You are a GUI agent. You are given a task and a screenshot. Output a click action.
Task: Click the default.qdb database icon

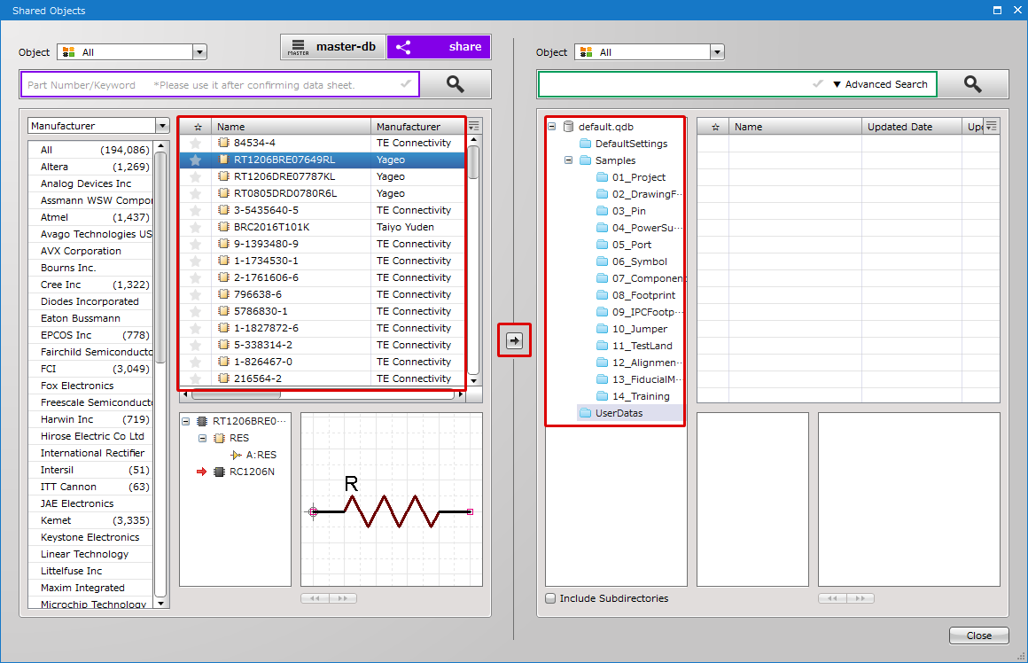(568, 127)
